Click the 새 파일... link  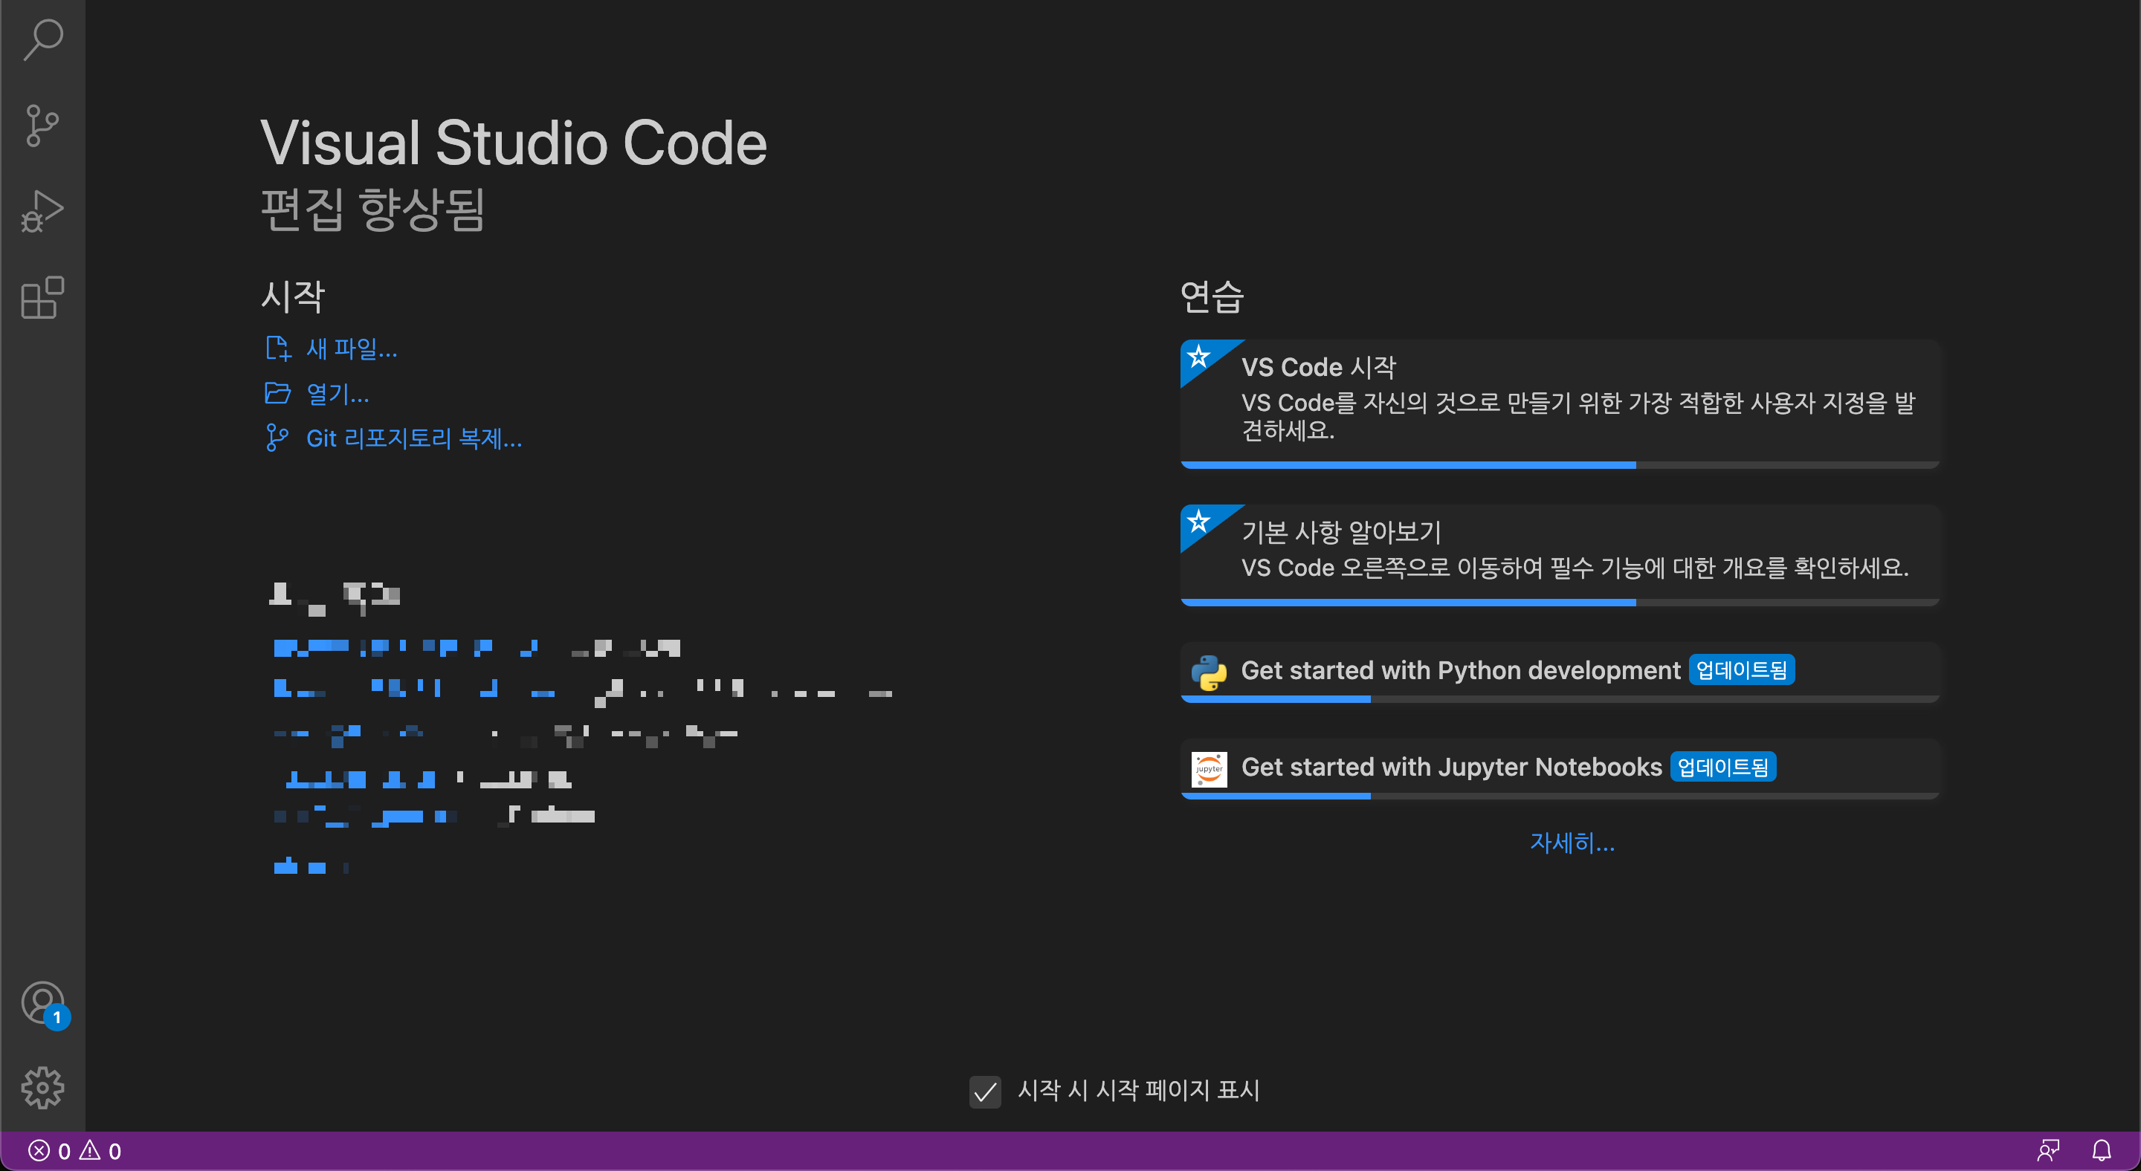click(352, 348)
